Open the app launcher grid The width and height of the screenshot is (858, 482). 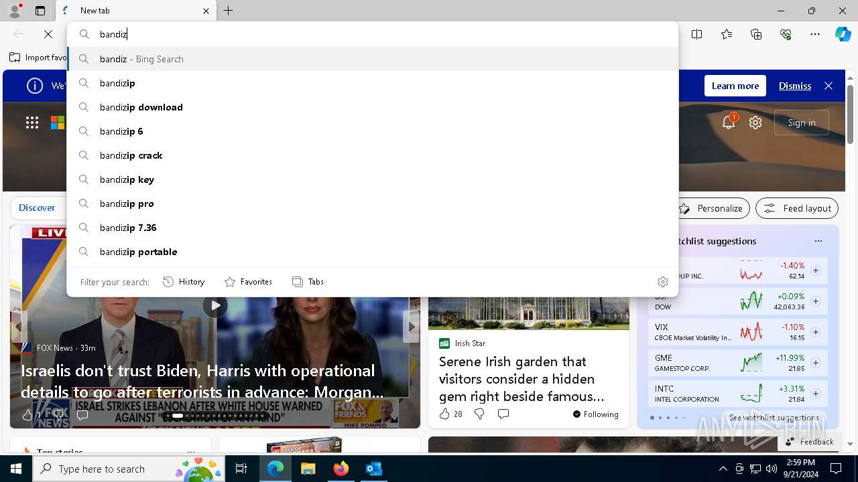coord(32,123)
